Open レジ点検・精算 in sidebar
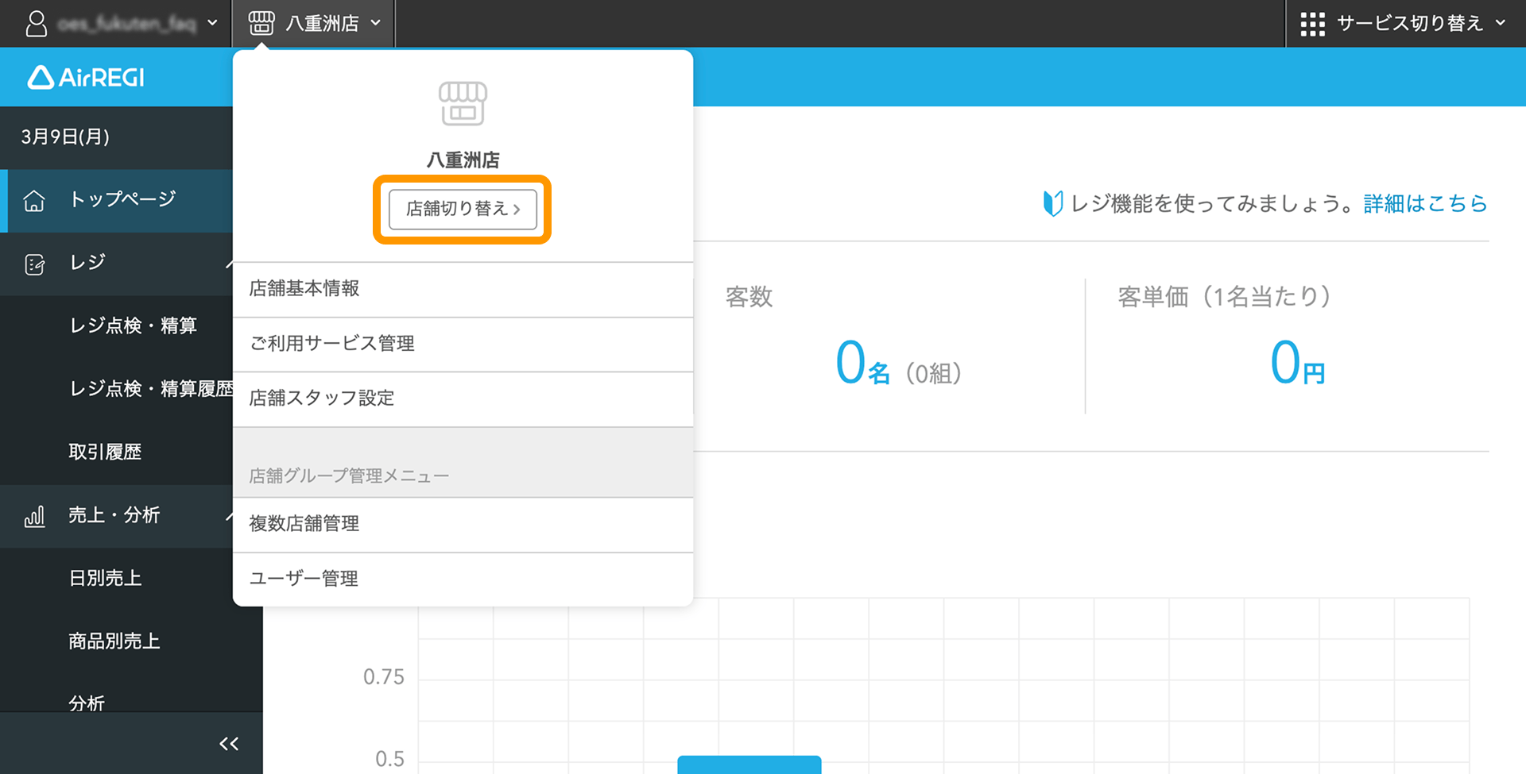Image resolution: width=1526 pixels, height=774 pixels. pos(133,325)
